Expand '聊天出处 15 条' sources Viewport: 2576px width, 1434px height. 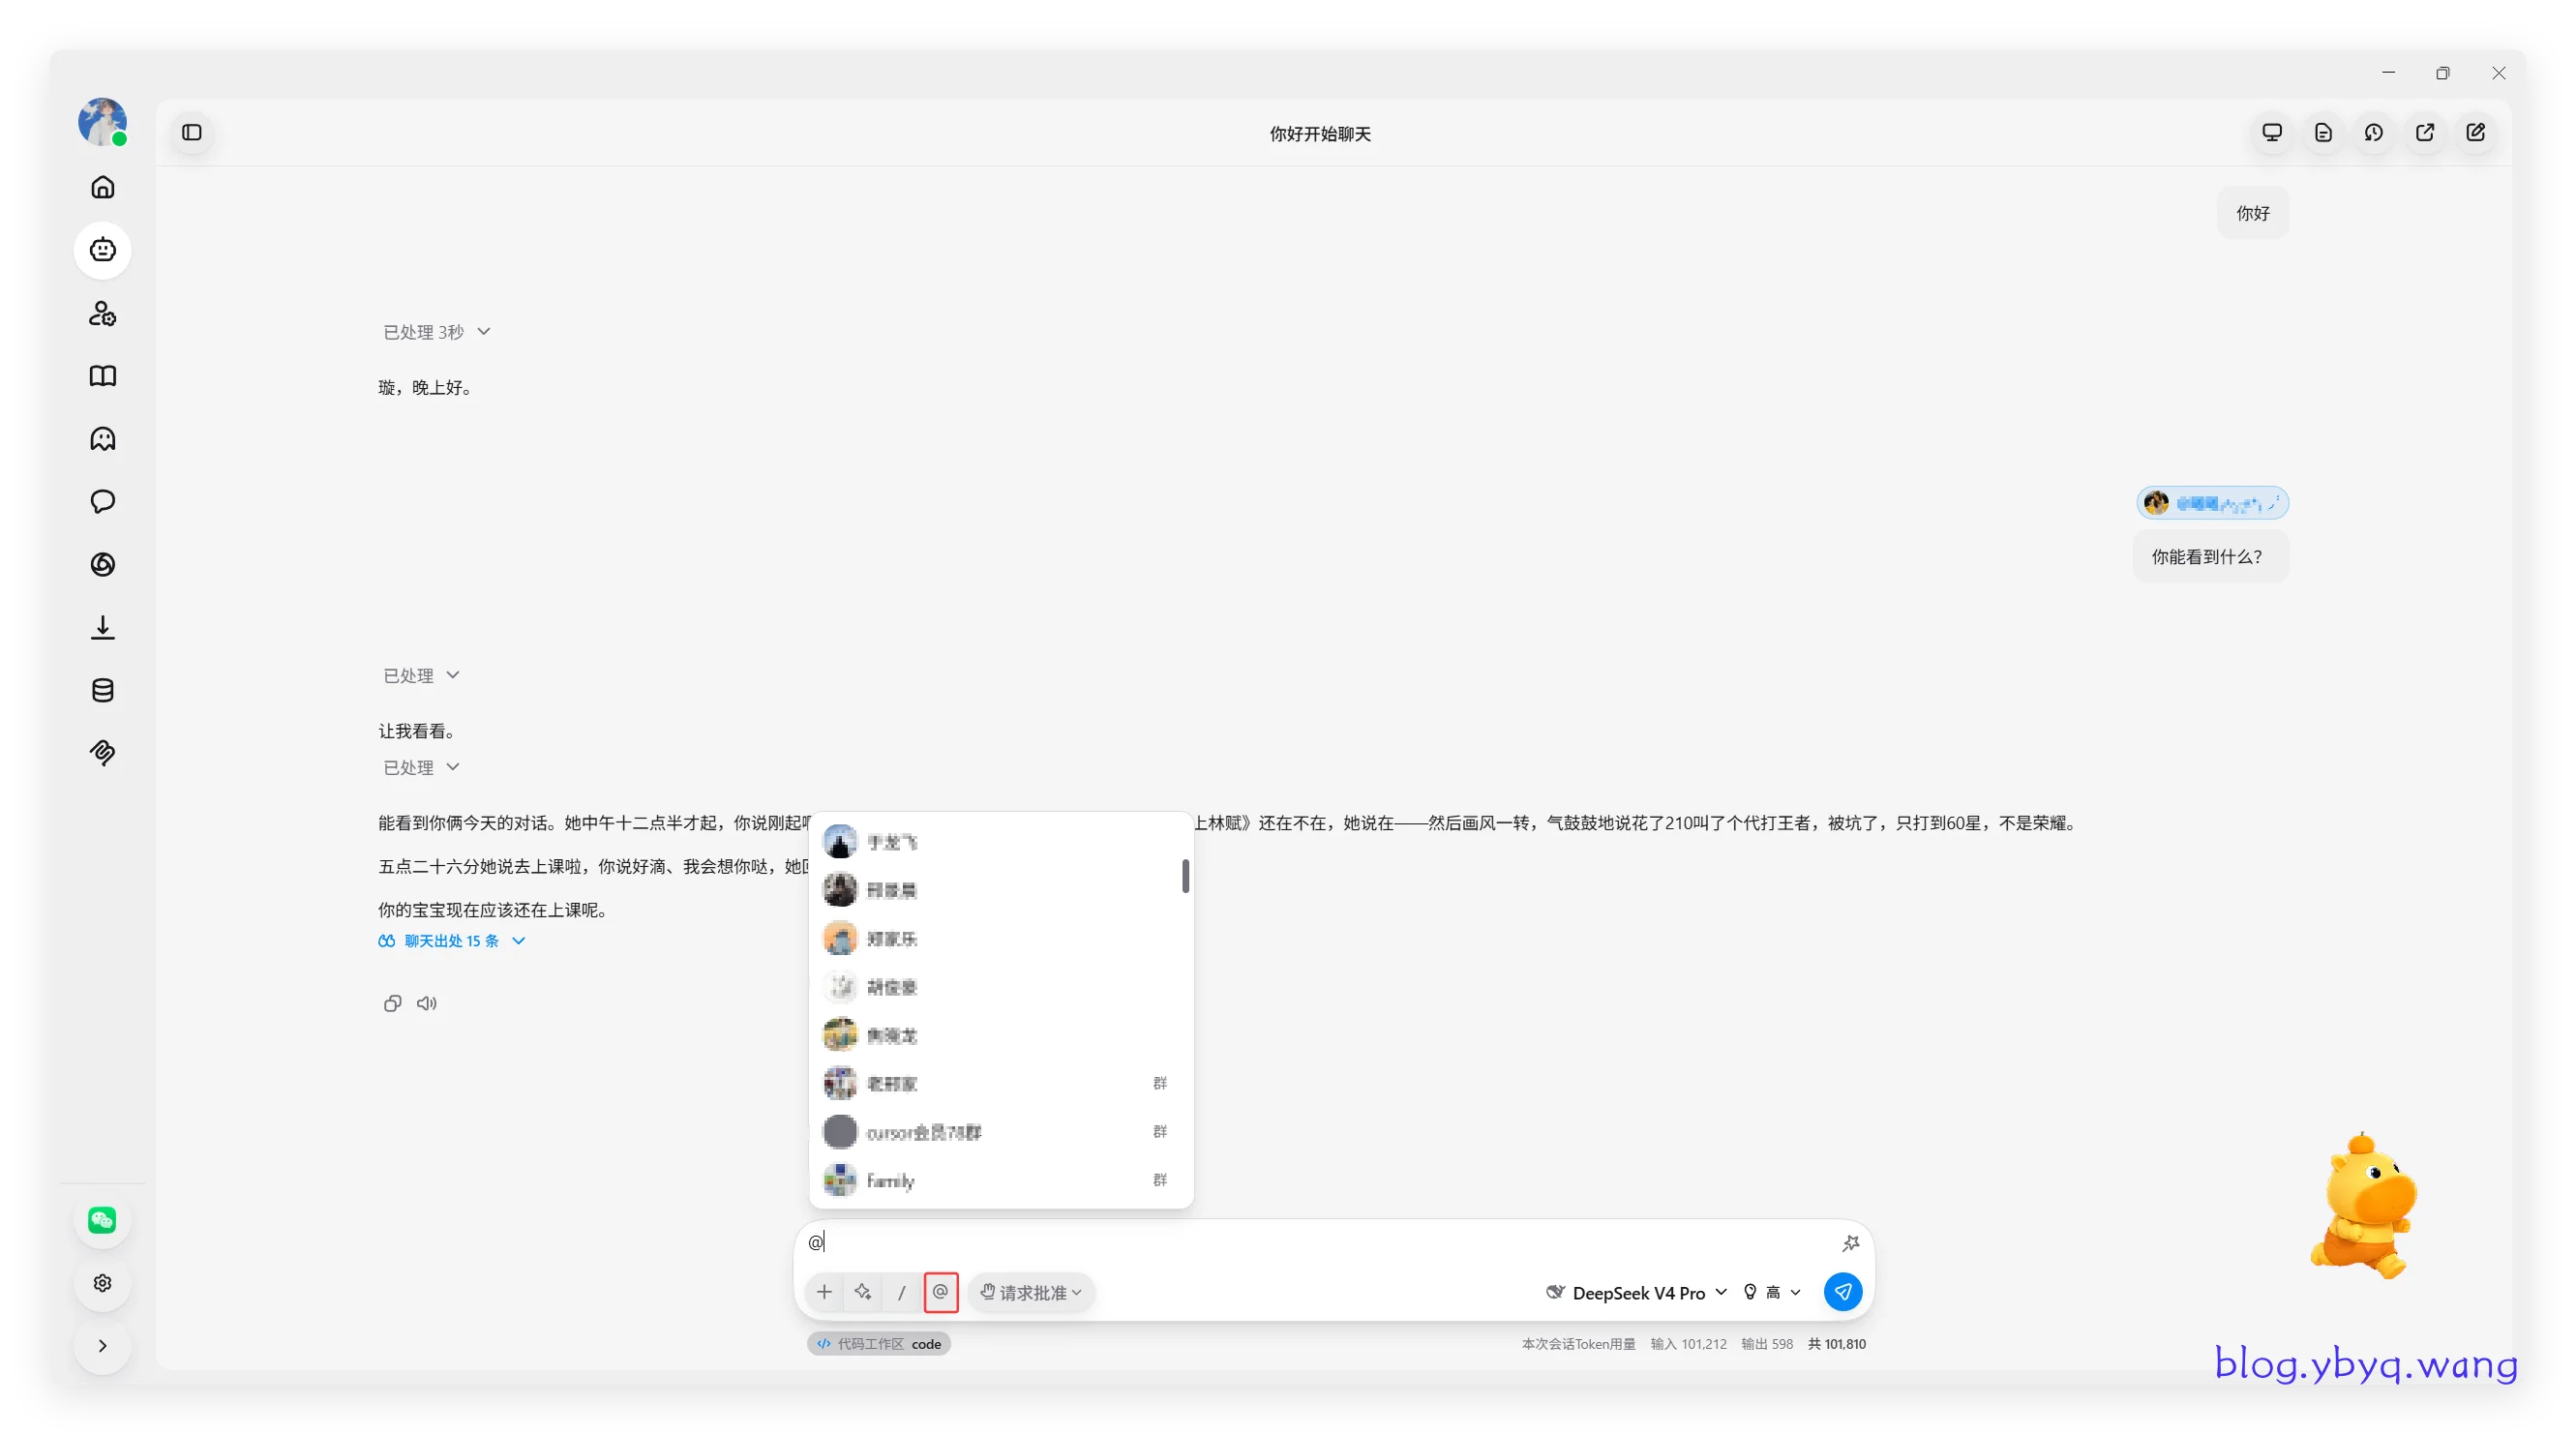pos(452,941)
